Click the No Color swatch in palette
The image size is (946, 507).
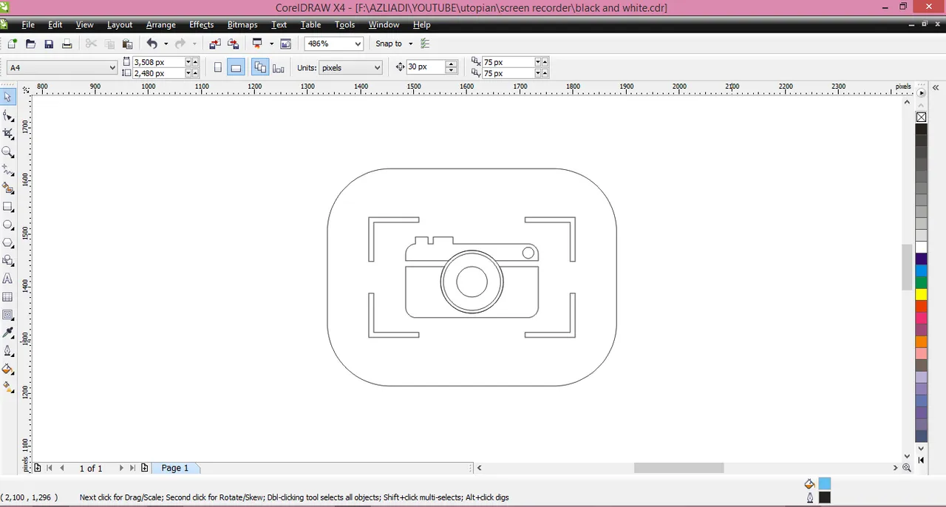coord(921,118)
